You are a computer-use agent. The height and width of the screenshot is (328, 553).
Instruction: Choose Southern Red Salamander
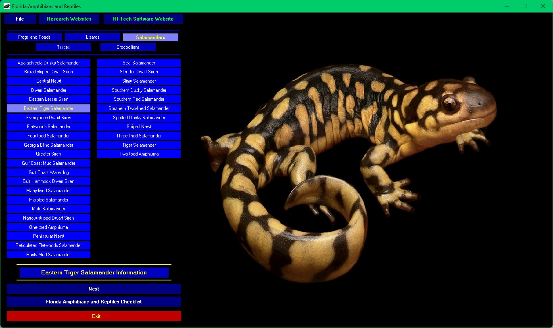coord(139,99)
